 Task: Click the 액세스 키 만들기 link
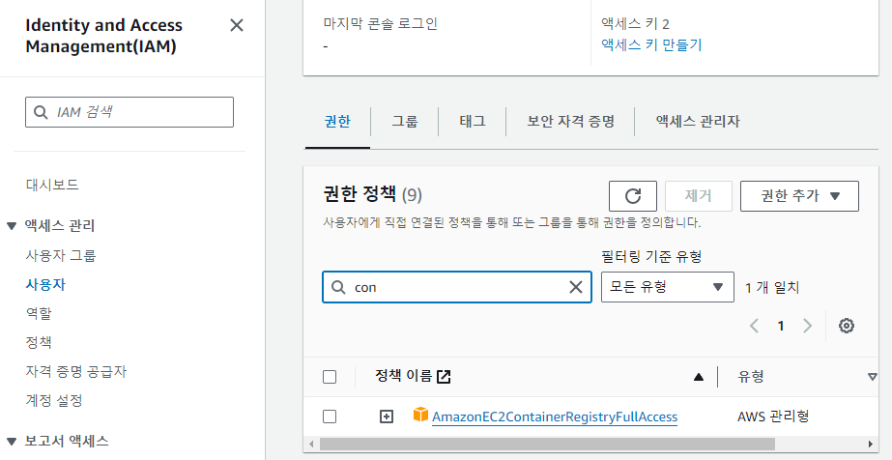(x=651, y=44)
